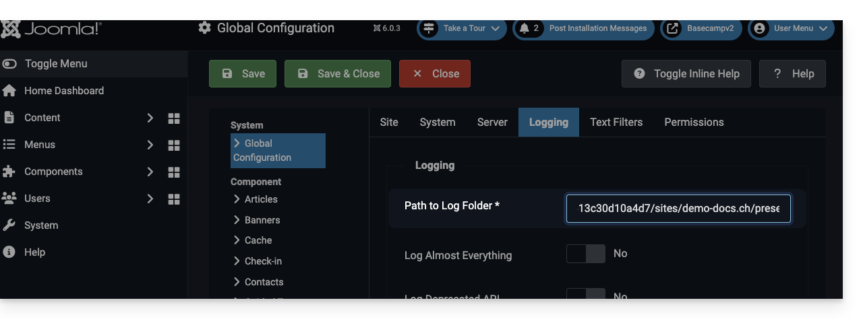Click the Joomla logo icon

(x=10, y=29)
